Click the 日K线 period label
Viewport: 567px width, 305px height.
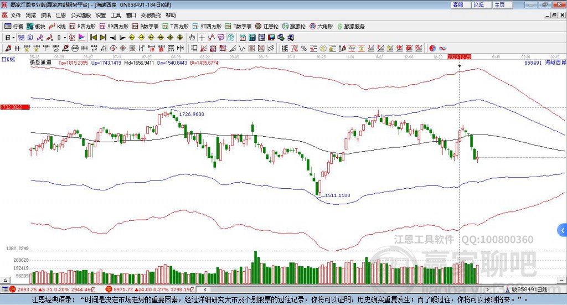click(8, 60)
